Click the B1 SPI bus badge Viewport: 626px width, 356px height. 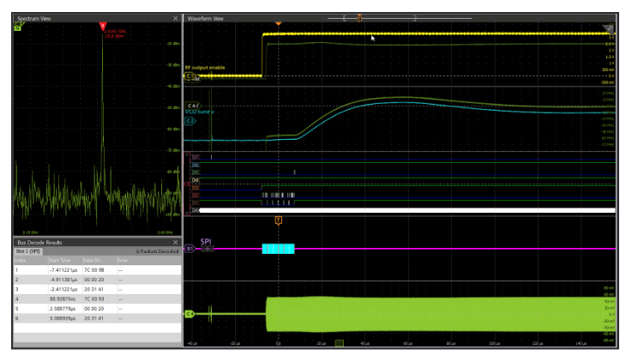(190, 249)
